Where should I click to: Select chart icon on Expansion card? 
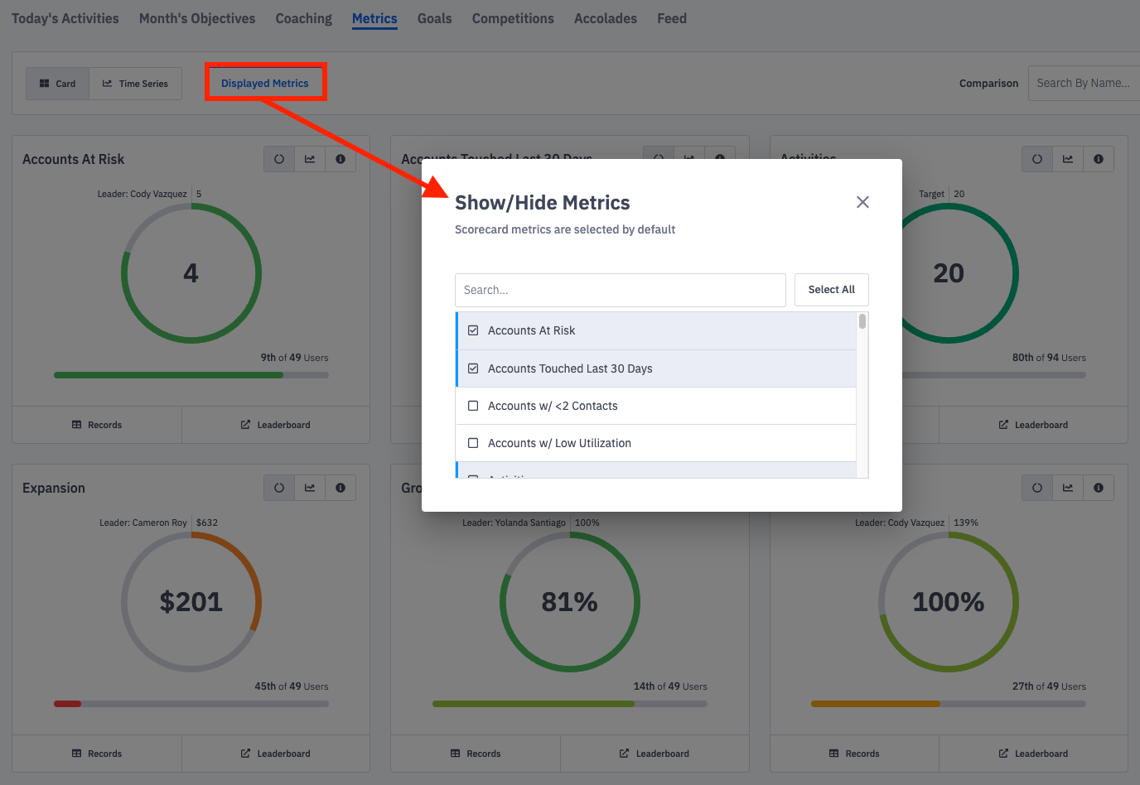pyautogui.click(x=310, y=488)
